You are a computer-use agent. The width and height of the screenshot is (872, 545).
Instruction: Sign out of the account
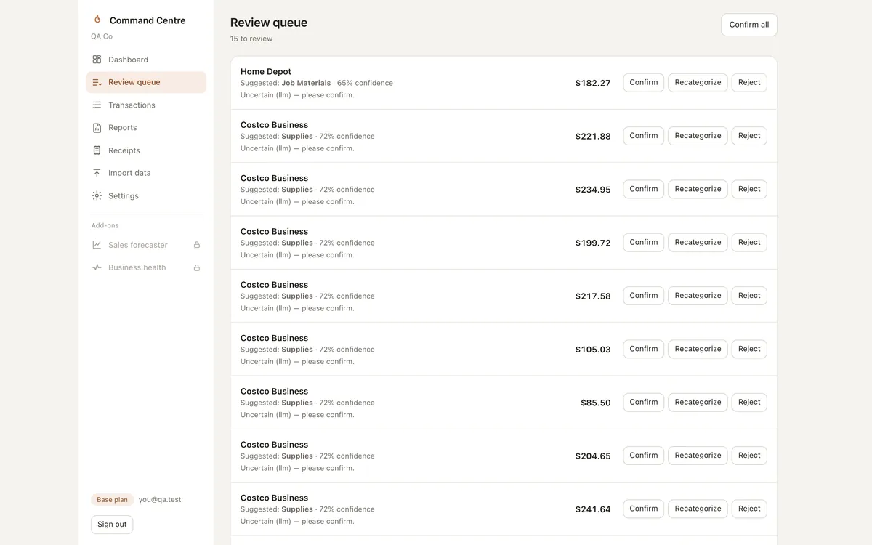(112, 525)
